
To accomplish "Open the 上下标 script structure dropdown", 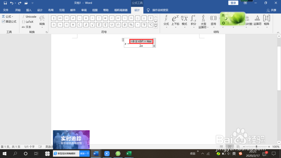I will coord(175,22).
